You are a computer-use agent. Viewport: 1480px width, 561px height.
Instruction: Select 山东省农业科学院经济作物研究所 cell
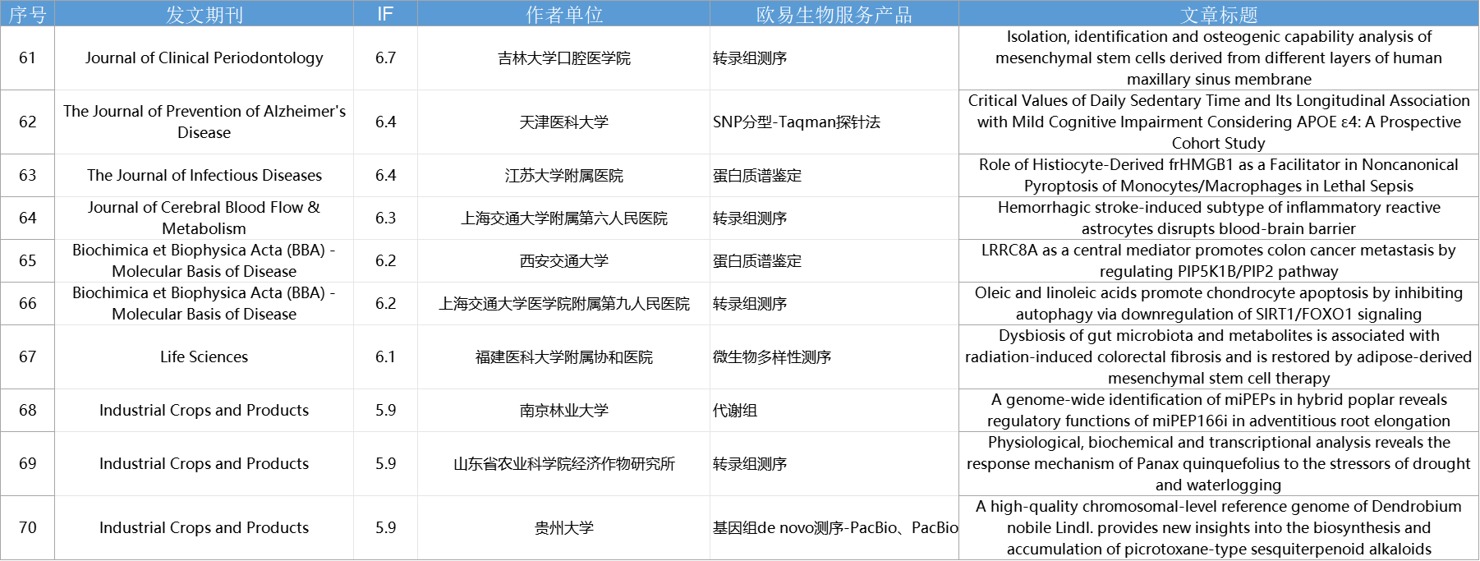click(x=563, y=464)
